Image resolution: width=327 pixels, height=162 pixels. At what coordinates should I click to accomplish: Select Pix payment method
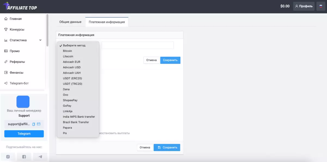tap(78, 133)
